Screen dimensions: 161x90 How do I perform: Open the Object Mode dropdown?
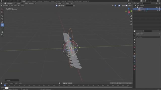point(6,5)
